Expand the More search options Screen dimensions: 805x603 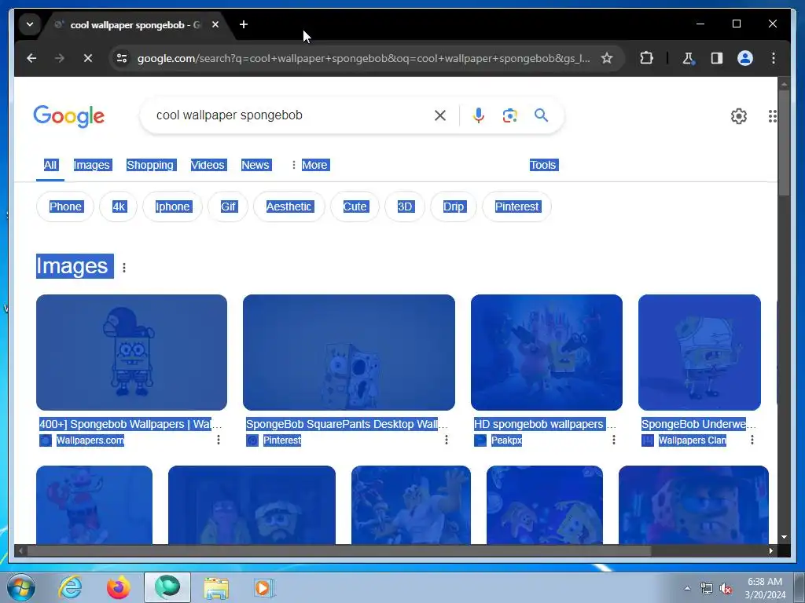pyautogui.click(x=310, y=165)
